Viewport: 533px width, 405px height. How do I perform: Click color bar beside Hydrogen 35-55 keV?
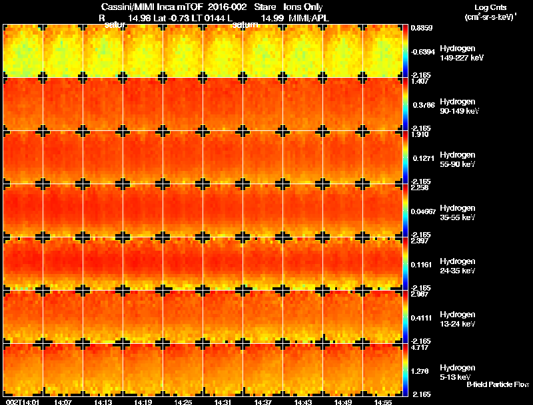(x=405, y=211)
